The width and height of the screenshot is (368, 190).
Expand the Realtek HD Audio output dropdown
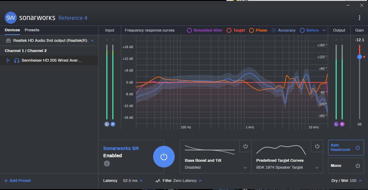click(92, 40)
